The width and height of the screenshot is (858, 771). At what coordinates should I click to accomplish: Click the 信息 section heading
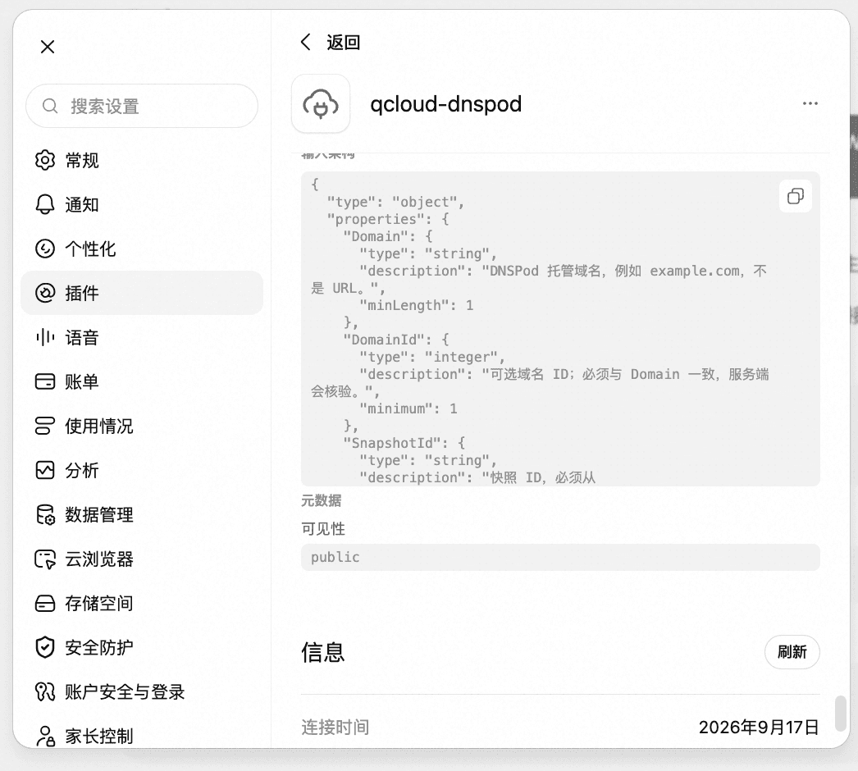tap(323, 652)
